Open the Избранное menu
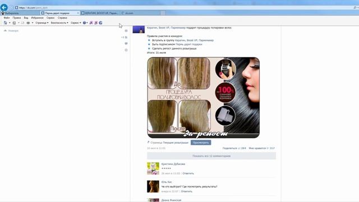The height and width of the screenshot is (202, 359). [x=37, y=17]
